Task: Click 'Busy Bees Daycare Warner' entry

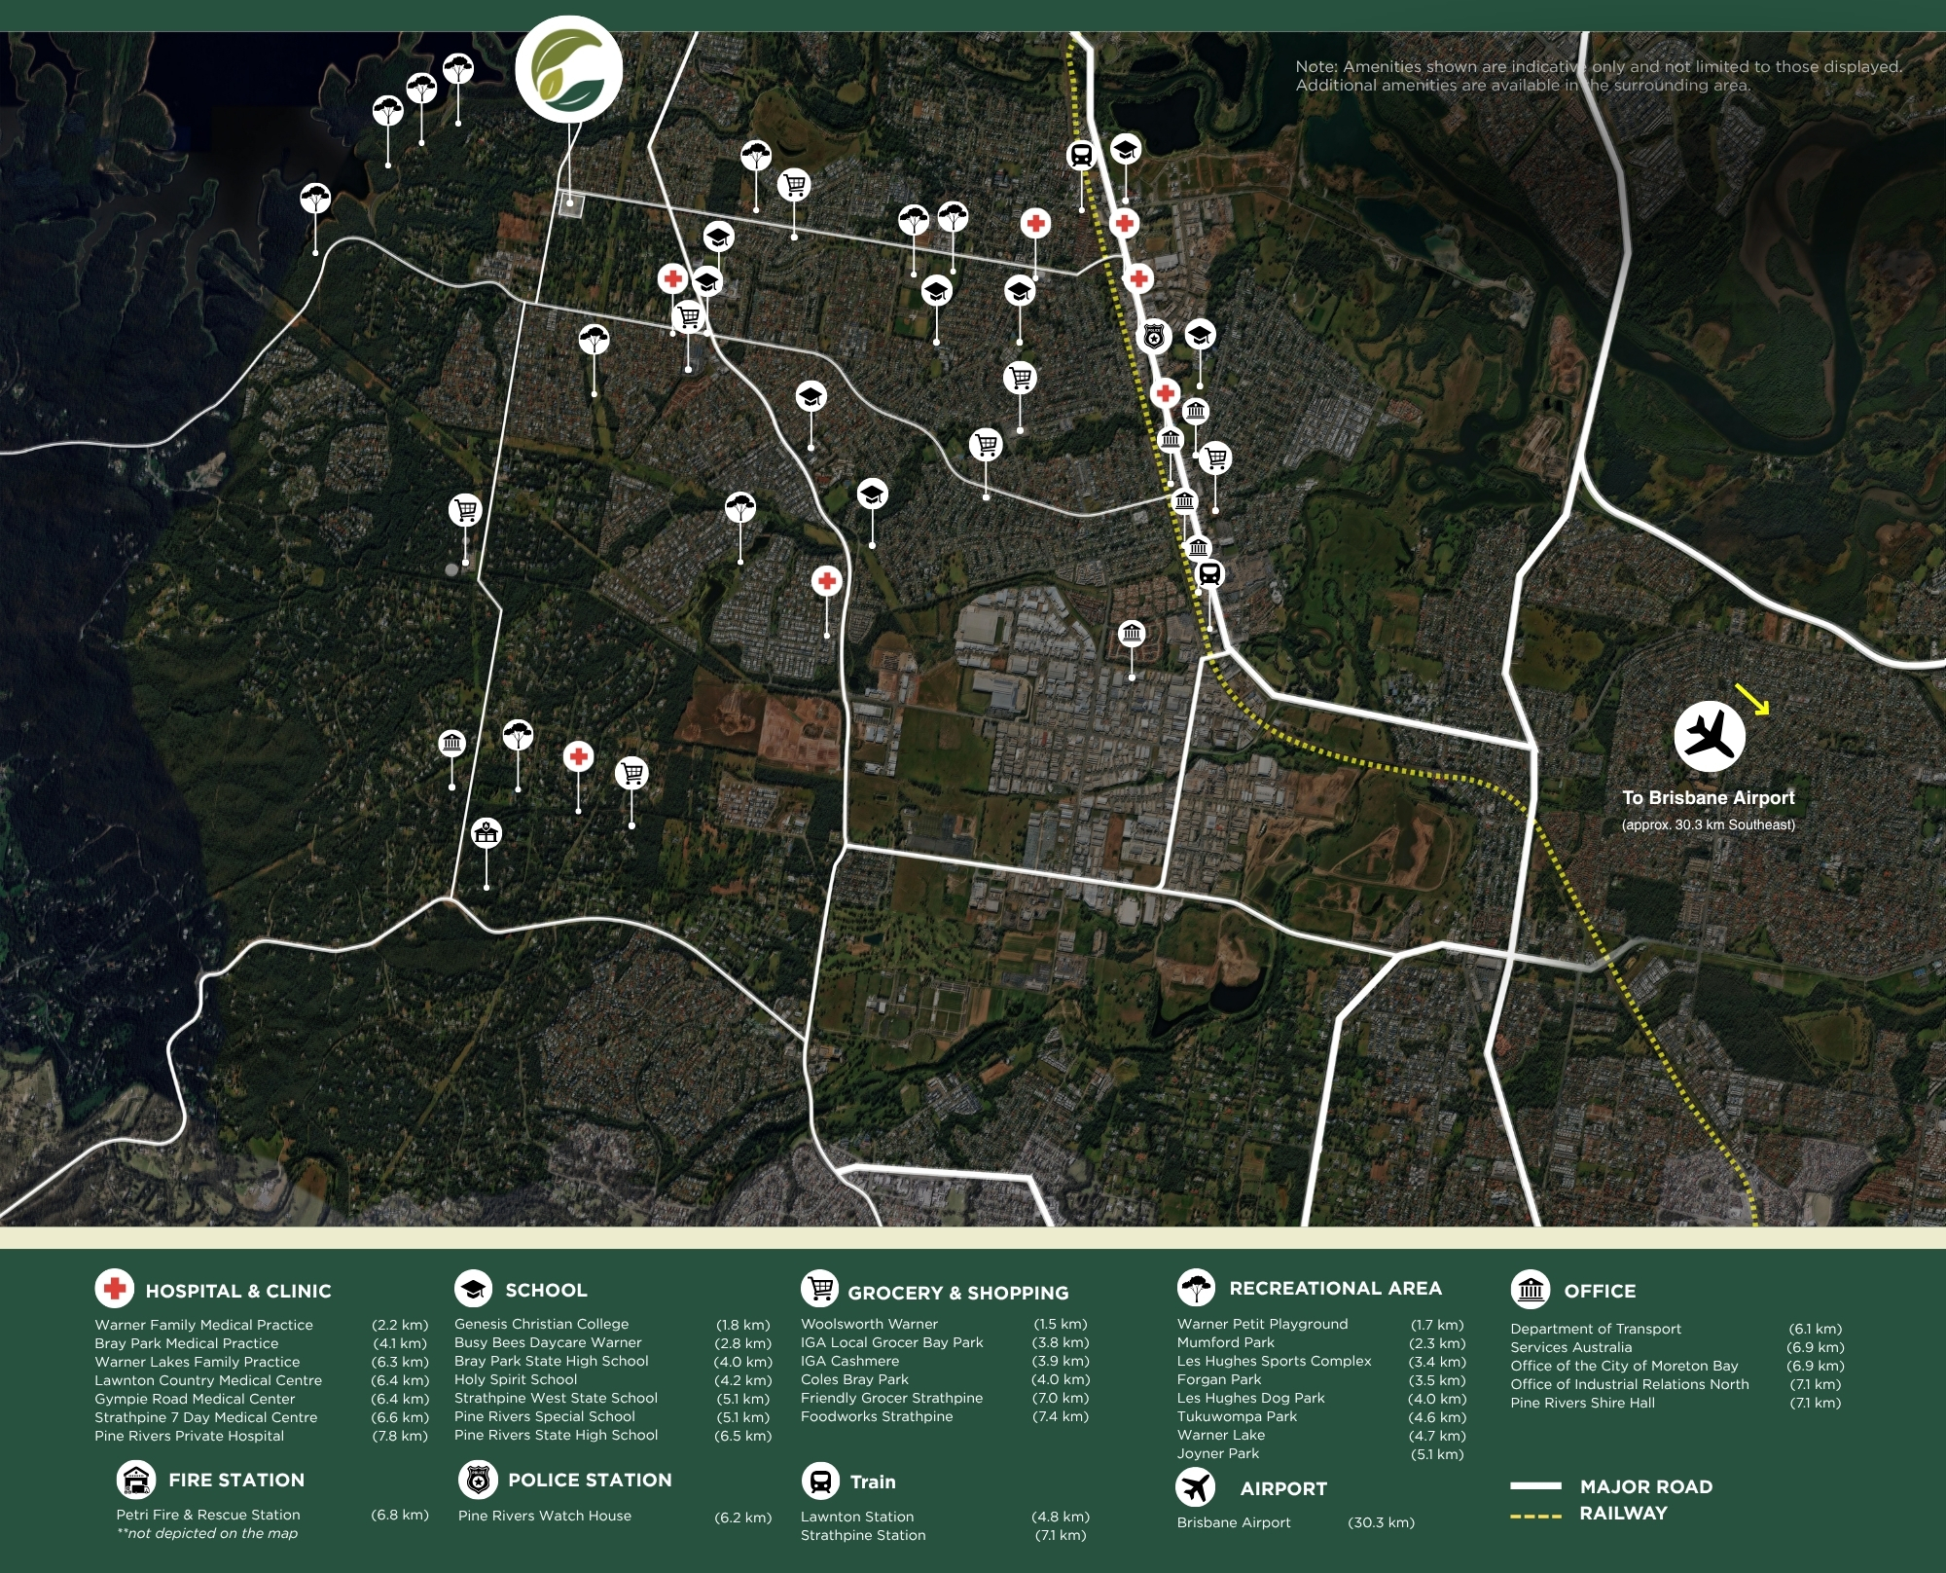Action: 548,1342
